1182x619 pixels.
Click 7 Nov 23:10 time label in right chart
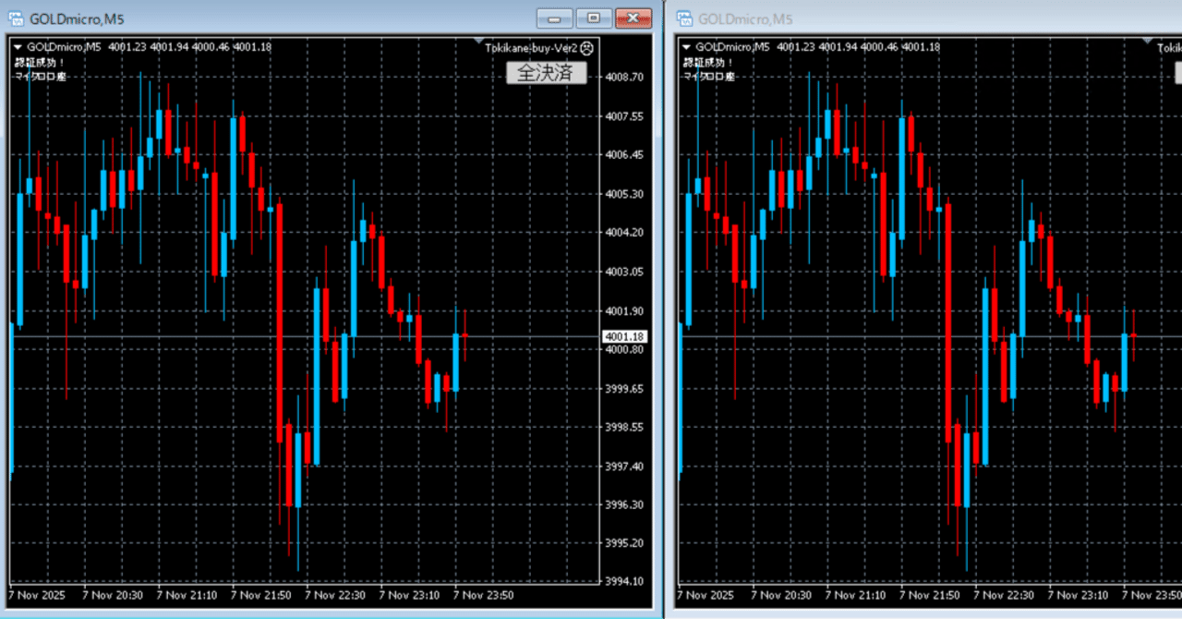tap(1078, 596)
